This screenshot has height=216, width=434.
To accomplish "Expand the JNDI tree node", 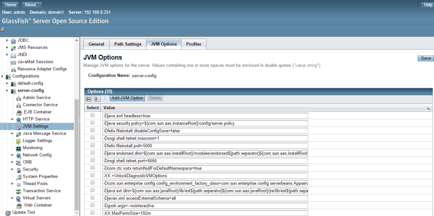I will coord(7,55).
